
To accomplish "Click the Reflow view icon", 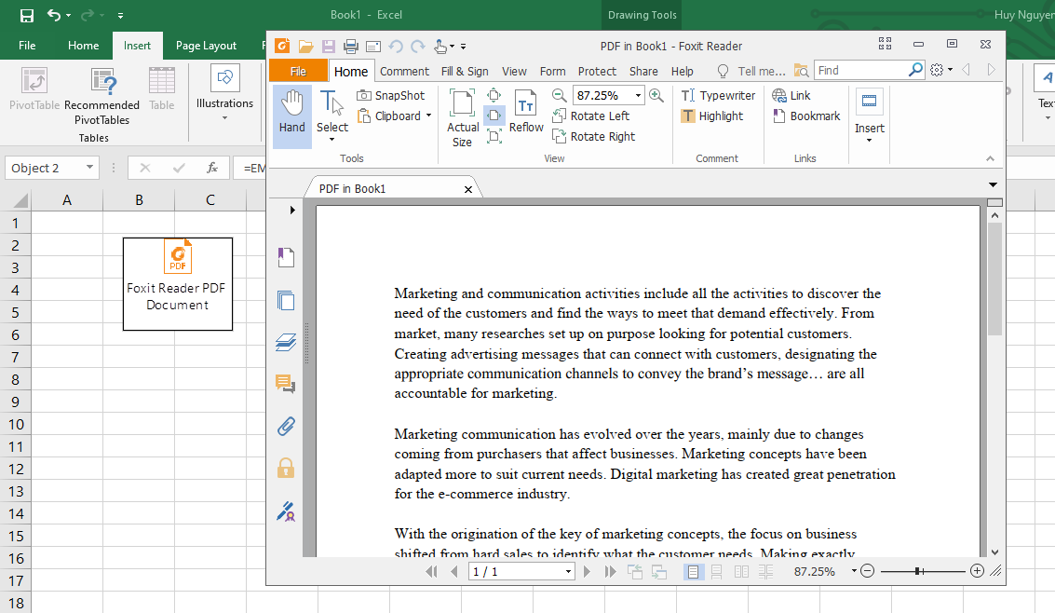I will (x=526, y=114).
